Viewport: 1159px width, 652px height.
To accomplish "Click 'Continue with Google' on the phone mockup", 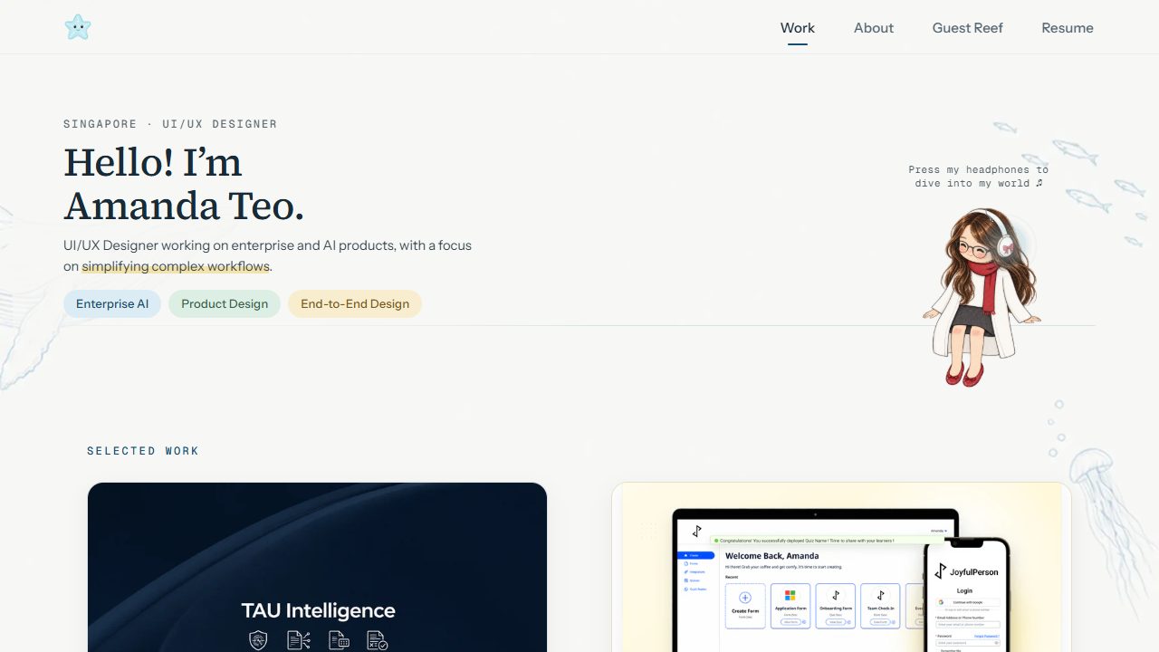I will 968,602.
